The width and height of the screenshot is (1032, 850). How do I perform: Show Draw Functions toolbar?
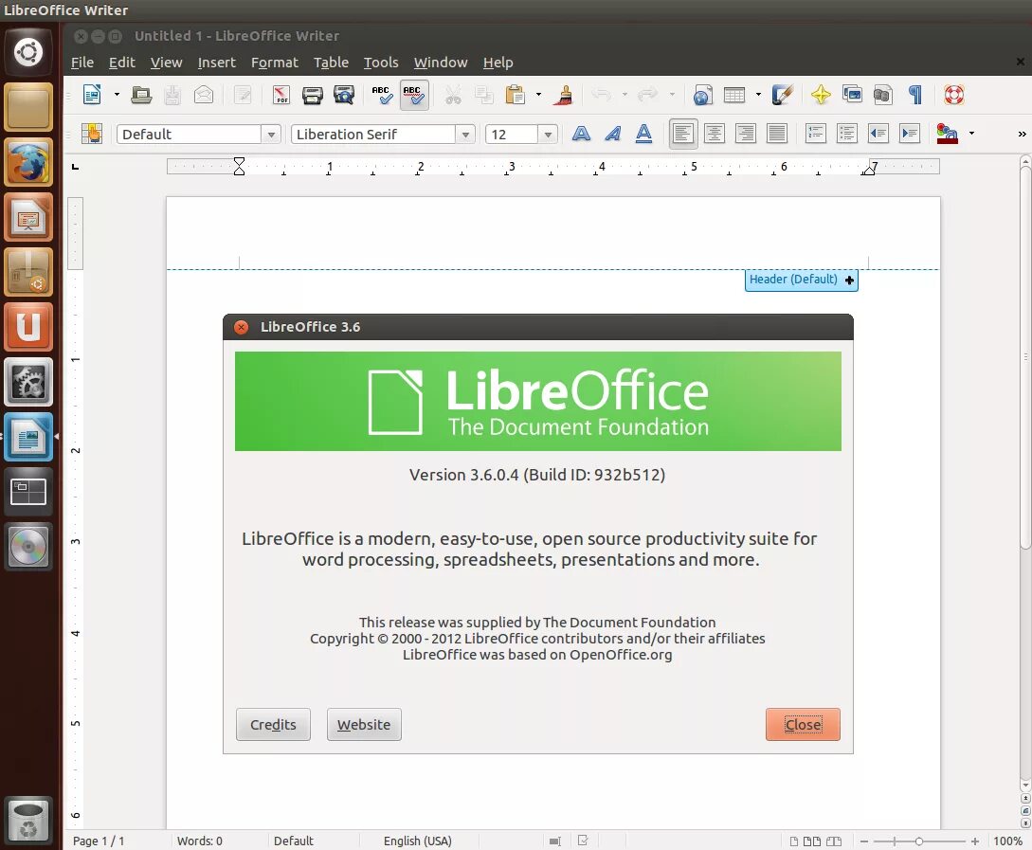point(783,95)
